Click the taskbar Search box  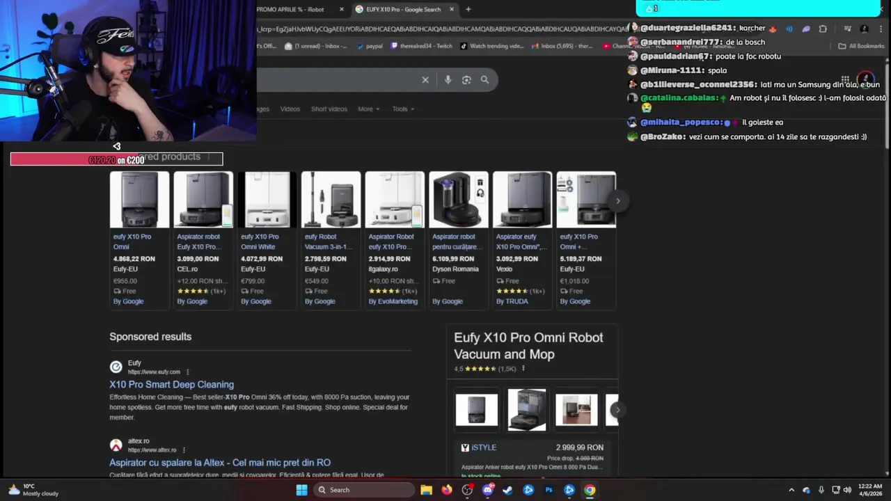[x=363, y=490]
